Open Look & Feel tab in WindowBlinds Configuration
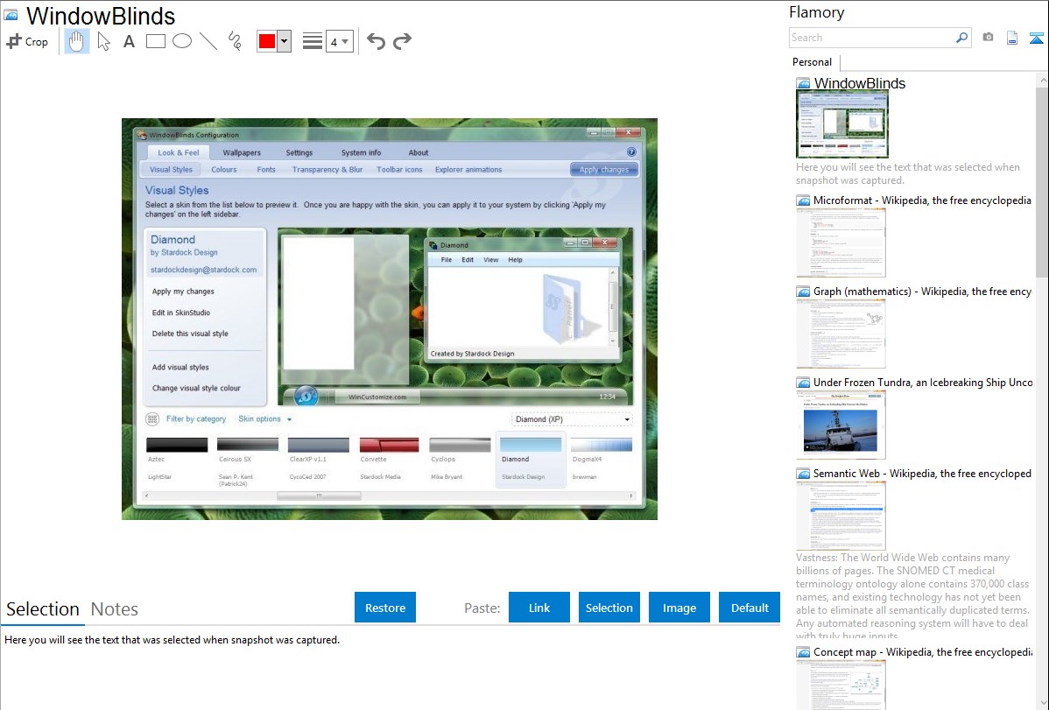This screenshot has height=710, width=1049. click(178, 152)
